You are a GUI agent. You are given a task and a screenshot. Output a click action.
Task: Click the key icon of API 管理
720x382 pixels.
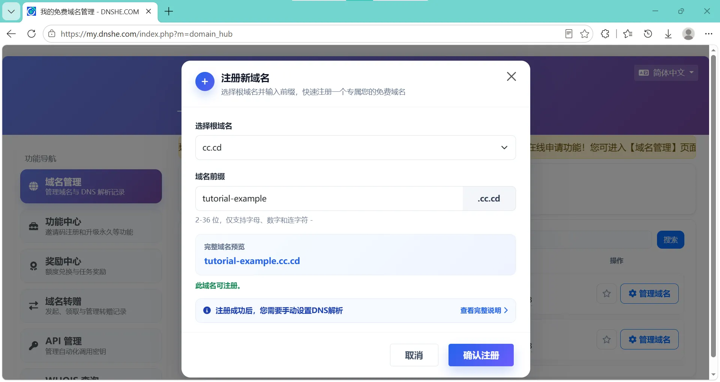point(34,345)
